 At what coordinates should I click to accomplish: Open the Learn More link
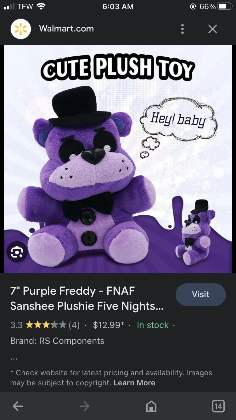point(134,383)
